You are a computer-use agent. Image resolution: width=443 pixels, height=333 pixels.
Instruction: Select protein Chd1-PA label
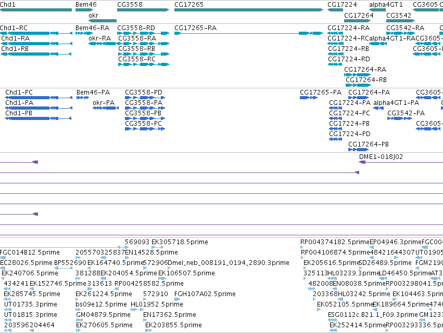pyautogui.click(x=19, y=103)
